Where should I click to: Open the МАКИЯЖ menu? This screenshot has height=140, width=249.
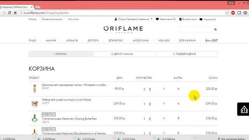pyautogui.click(x=51, y=40)
